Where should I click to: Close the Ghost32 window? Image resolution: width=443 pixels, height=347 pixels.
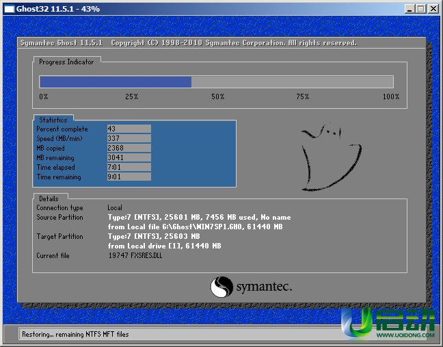click(x=433, y=9)
